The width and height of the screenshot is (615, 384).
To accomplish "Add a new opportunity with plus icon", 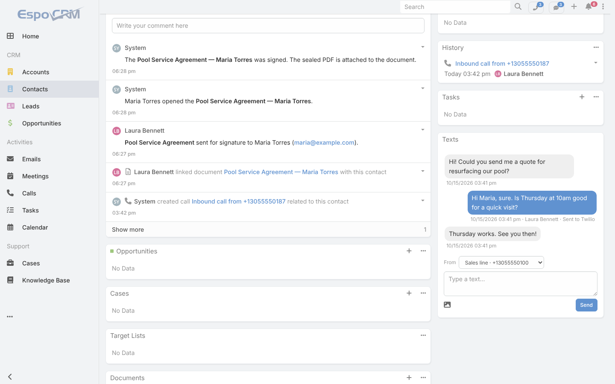I will 409,251.
